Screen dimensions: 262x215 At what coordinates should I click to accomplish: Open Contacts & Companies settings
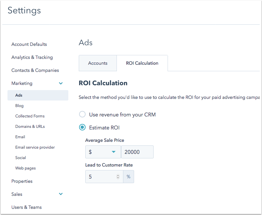35,70
